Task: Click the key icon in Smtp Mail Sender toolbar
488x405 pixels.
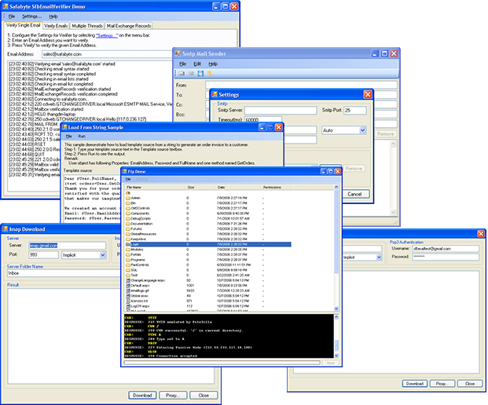Action: (x=210, y=73)
